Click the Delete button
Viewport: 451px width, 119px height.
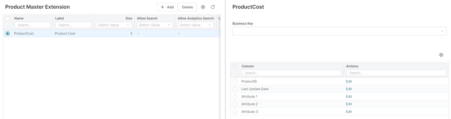[187, 7]
